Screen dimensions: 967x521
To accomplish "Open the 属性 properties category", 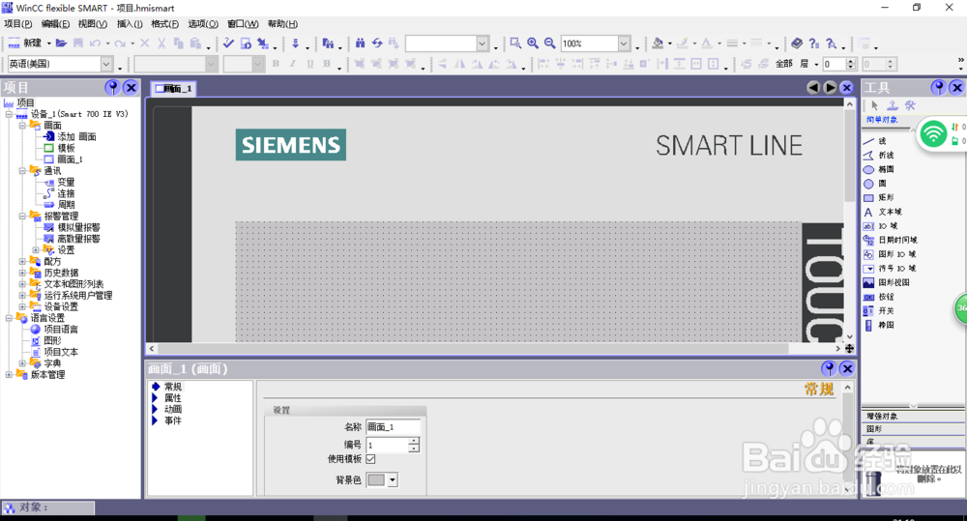I will pyautogui.click(x=173, y=398).
